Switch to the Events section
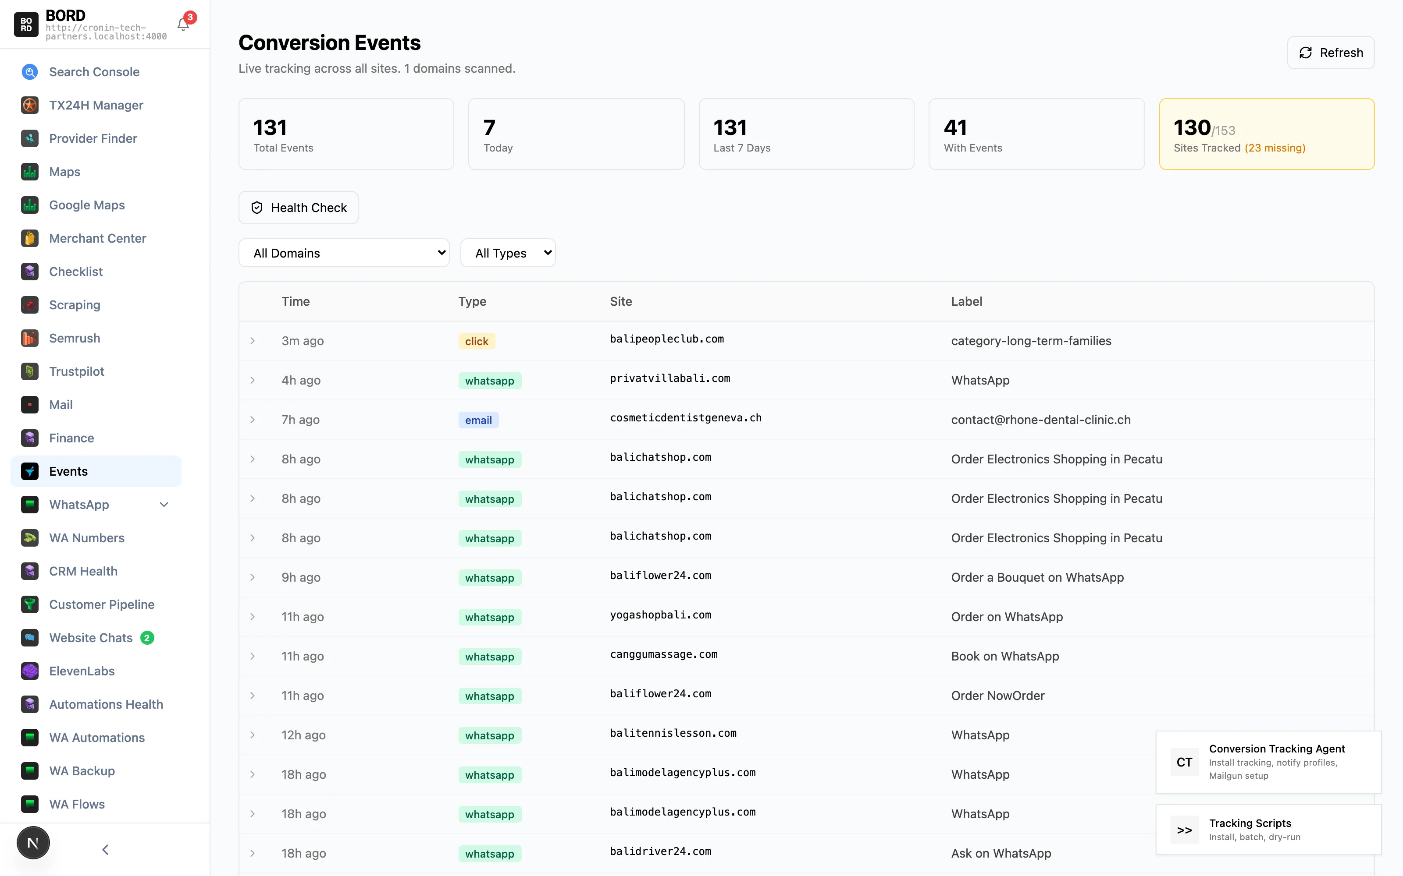 click(x=68, y=471)
